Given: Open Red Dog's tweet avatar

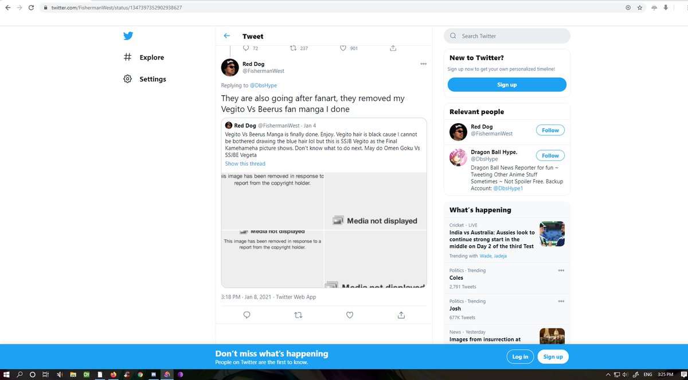Looking at the screenshot, I should (230, 68).
